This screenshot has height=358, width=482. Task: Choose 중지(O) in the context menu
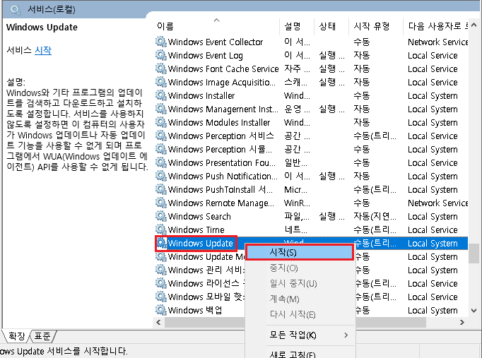tap(300, 268)
